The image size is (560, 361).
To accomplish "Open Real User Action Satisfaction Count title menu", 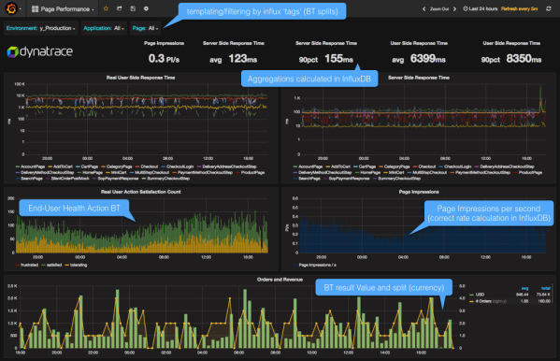I will 141,192.
